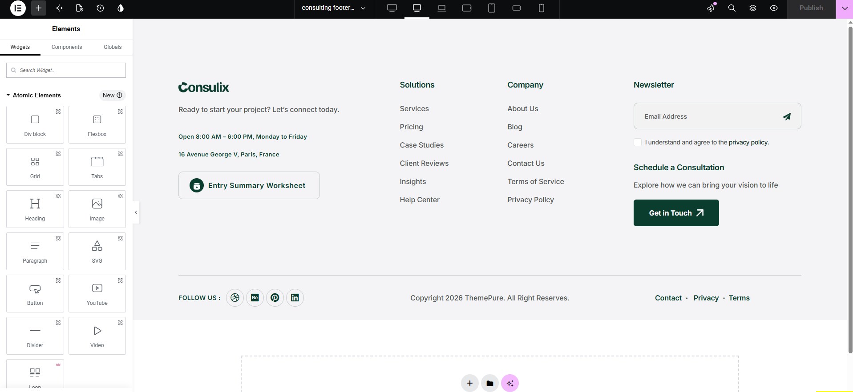This screenshot has width=853, height=392.
Task: Collapse the Elements side panel
Action: (136, 212)
